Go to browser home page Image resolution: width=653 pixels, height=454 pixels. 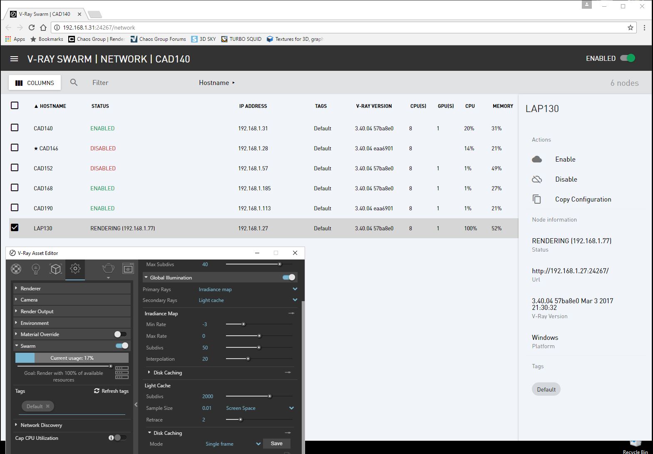[x=43, y=27]
